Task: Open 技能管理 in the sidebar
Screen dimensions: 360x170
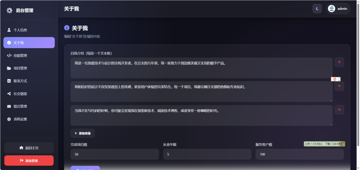Action: [x=29, y=55]
